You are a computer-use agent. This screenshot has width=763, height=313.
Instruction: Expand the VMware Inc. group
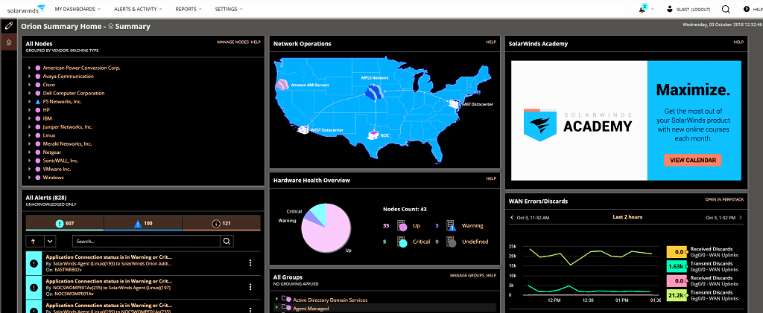[29, 169]
